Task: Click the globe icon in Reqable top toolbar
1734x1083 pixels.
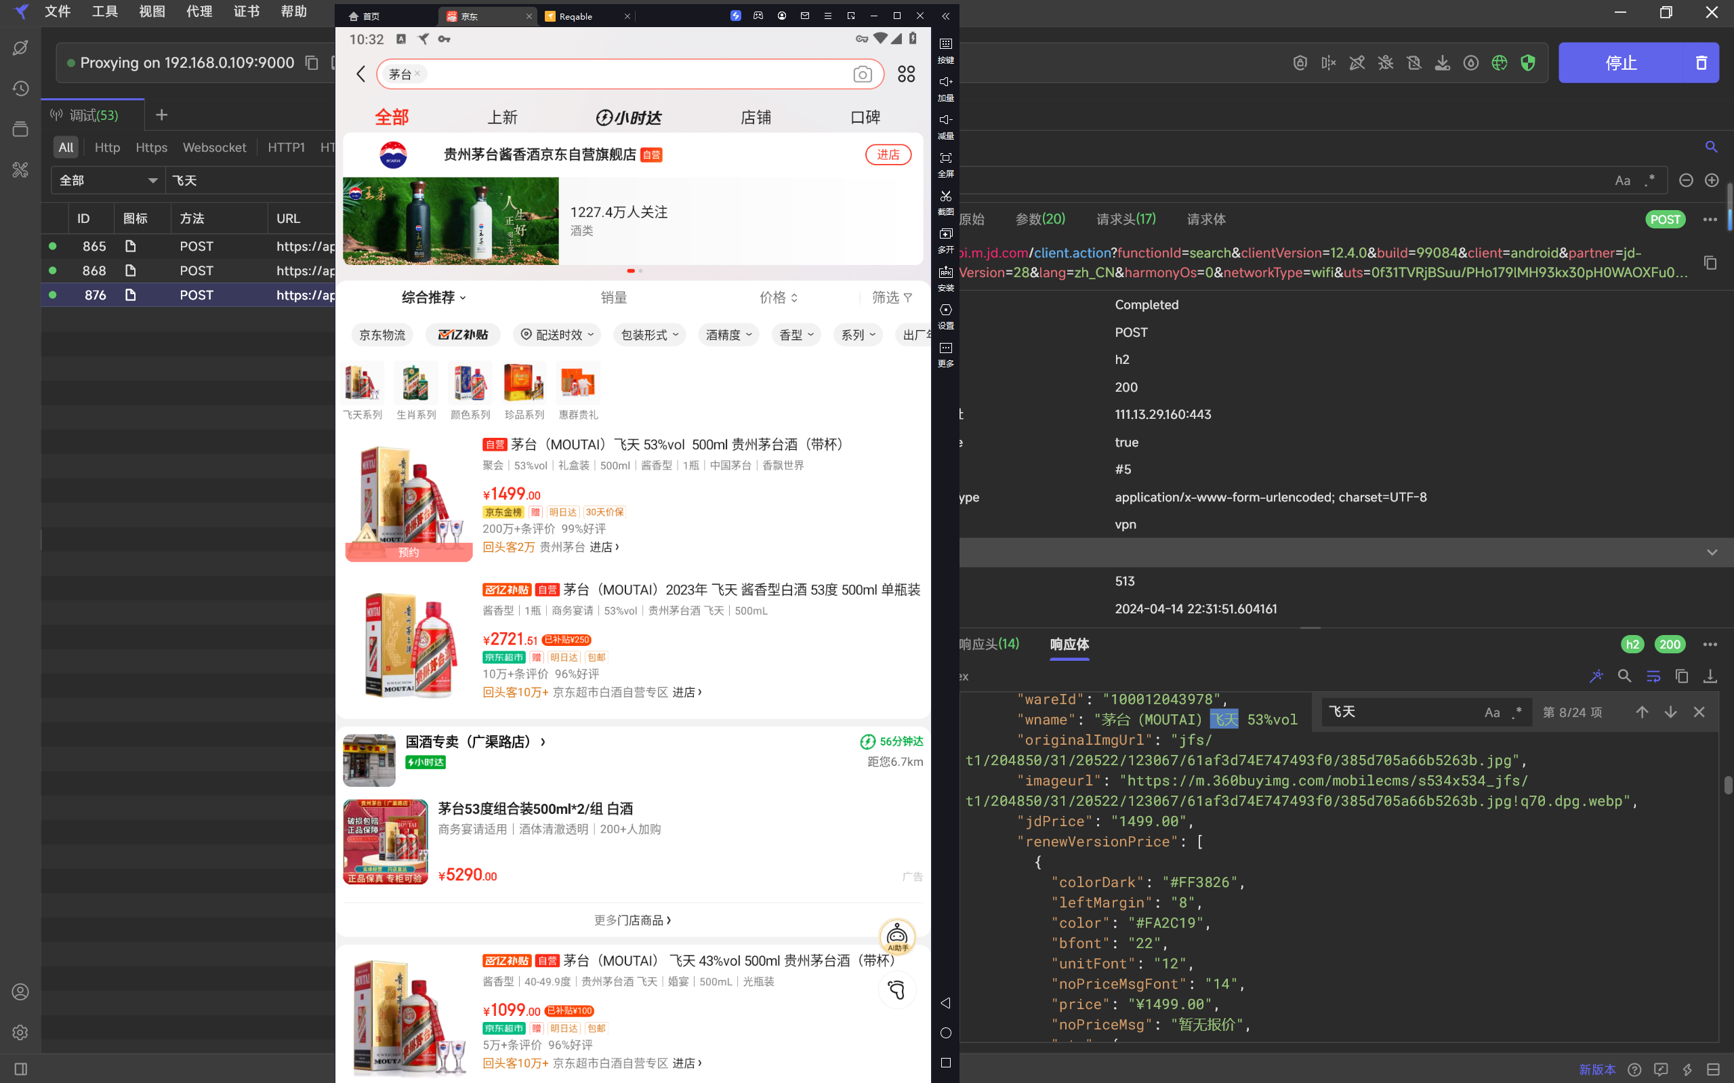Action: (x=1499, y=63)
